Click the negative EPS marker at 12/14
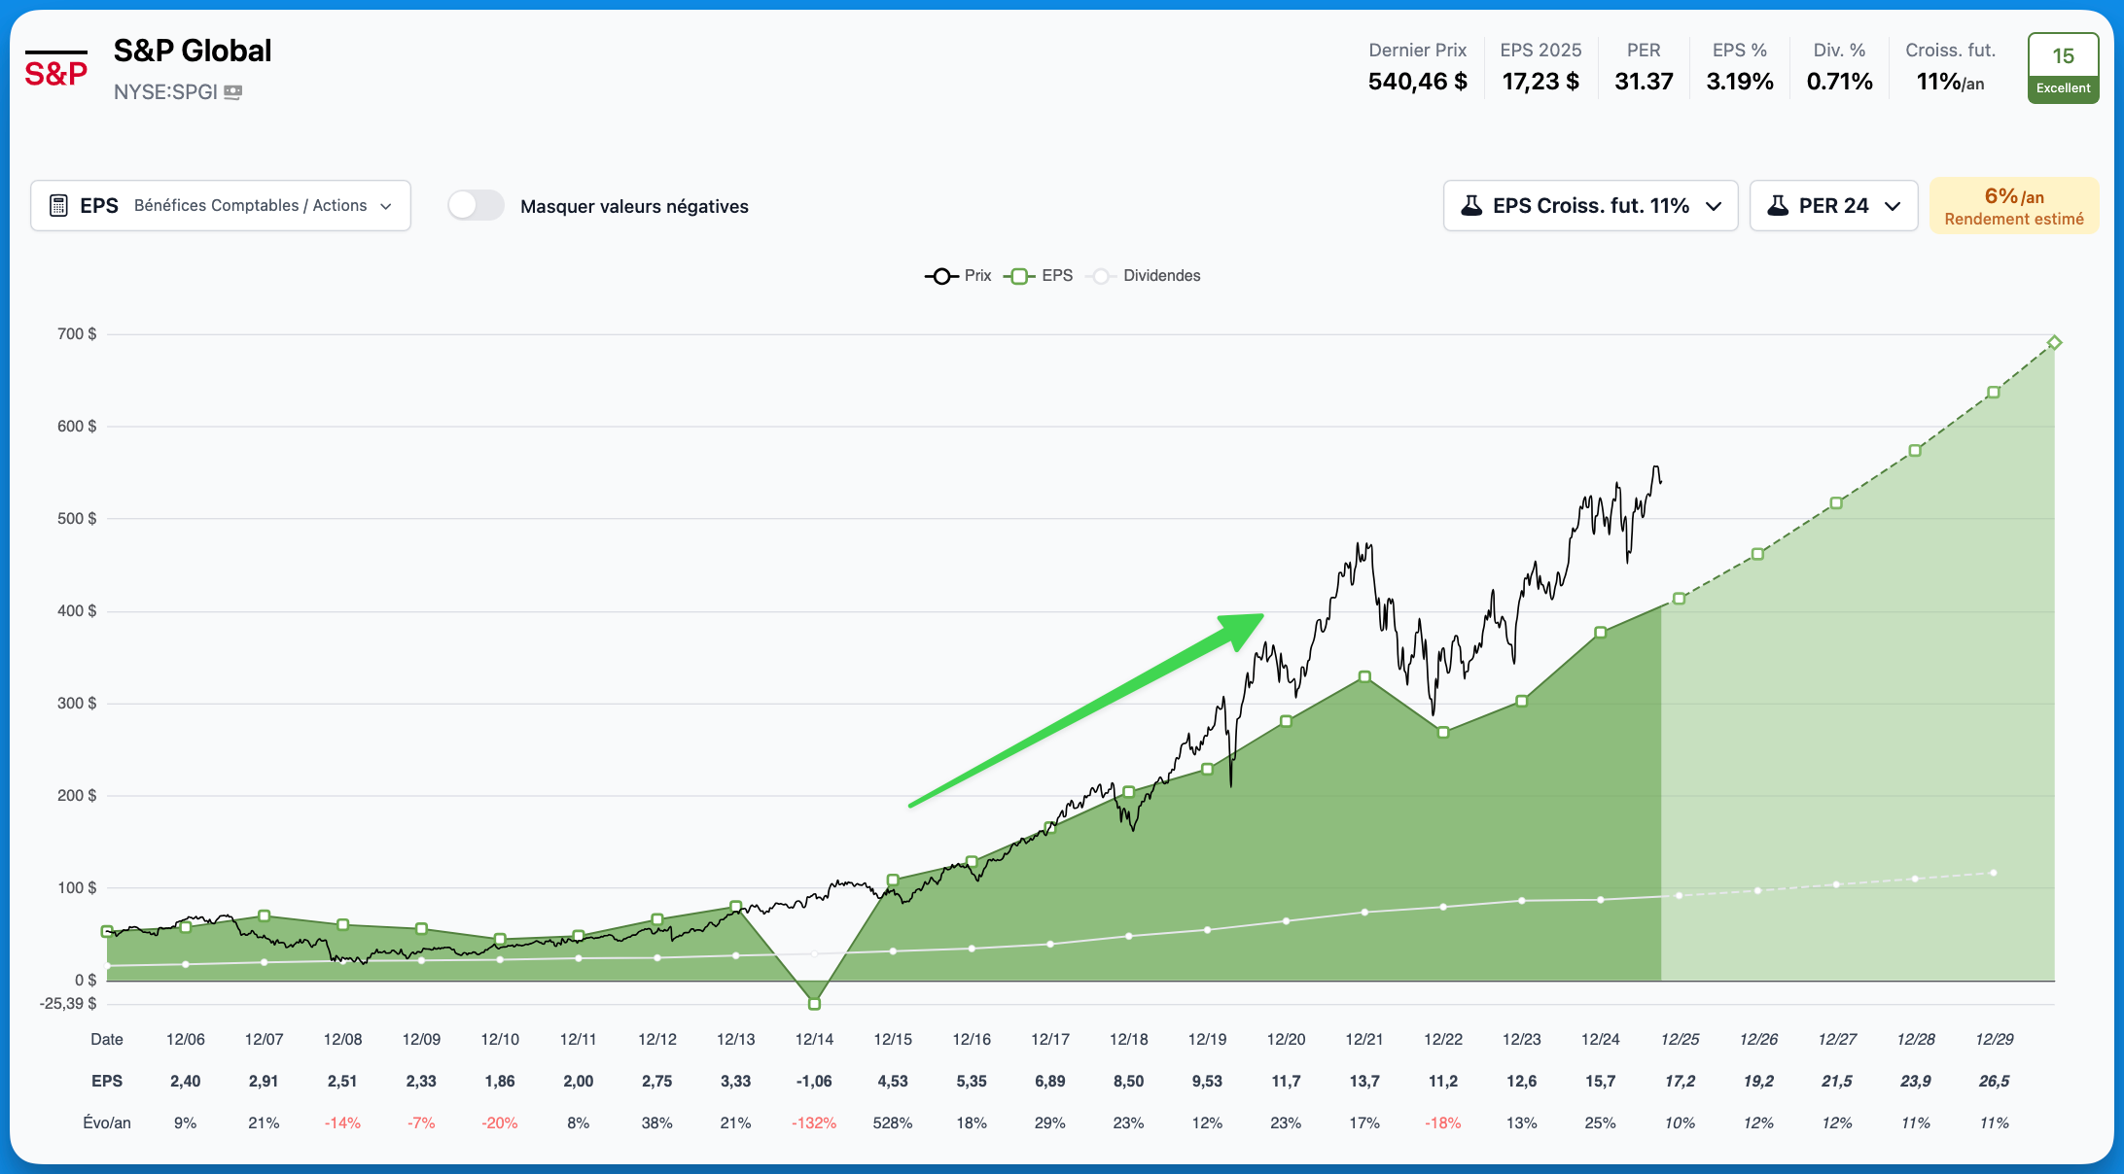This screenshot has height=1174, width=2124. click(x=814, y=1004)
